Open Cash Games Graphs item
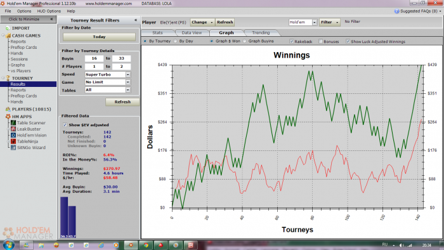 coord(18,65)
